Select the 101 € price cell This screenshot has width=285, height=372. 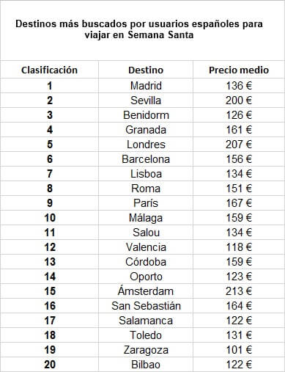(239, 350)
